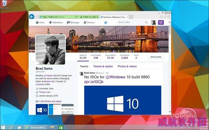209x130 pixels.
Task: Open File Explorer from the taskbar
Action: point(52,128)
